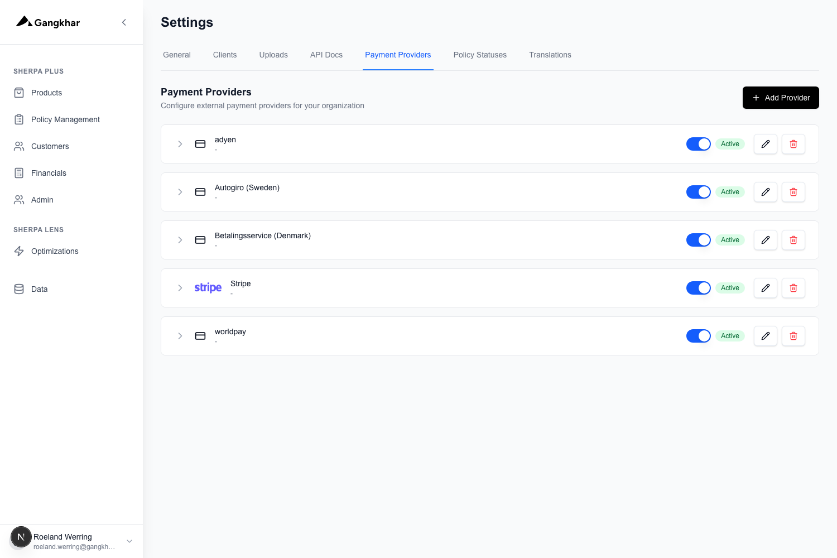Expand the adyen provider row
The width and height of the screenshot is (837, 558).
[180, 144]
